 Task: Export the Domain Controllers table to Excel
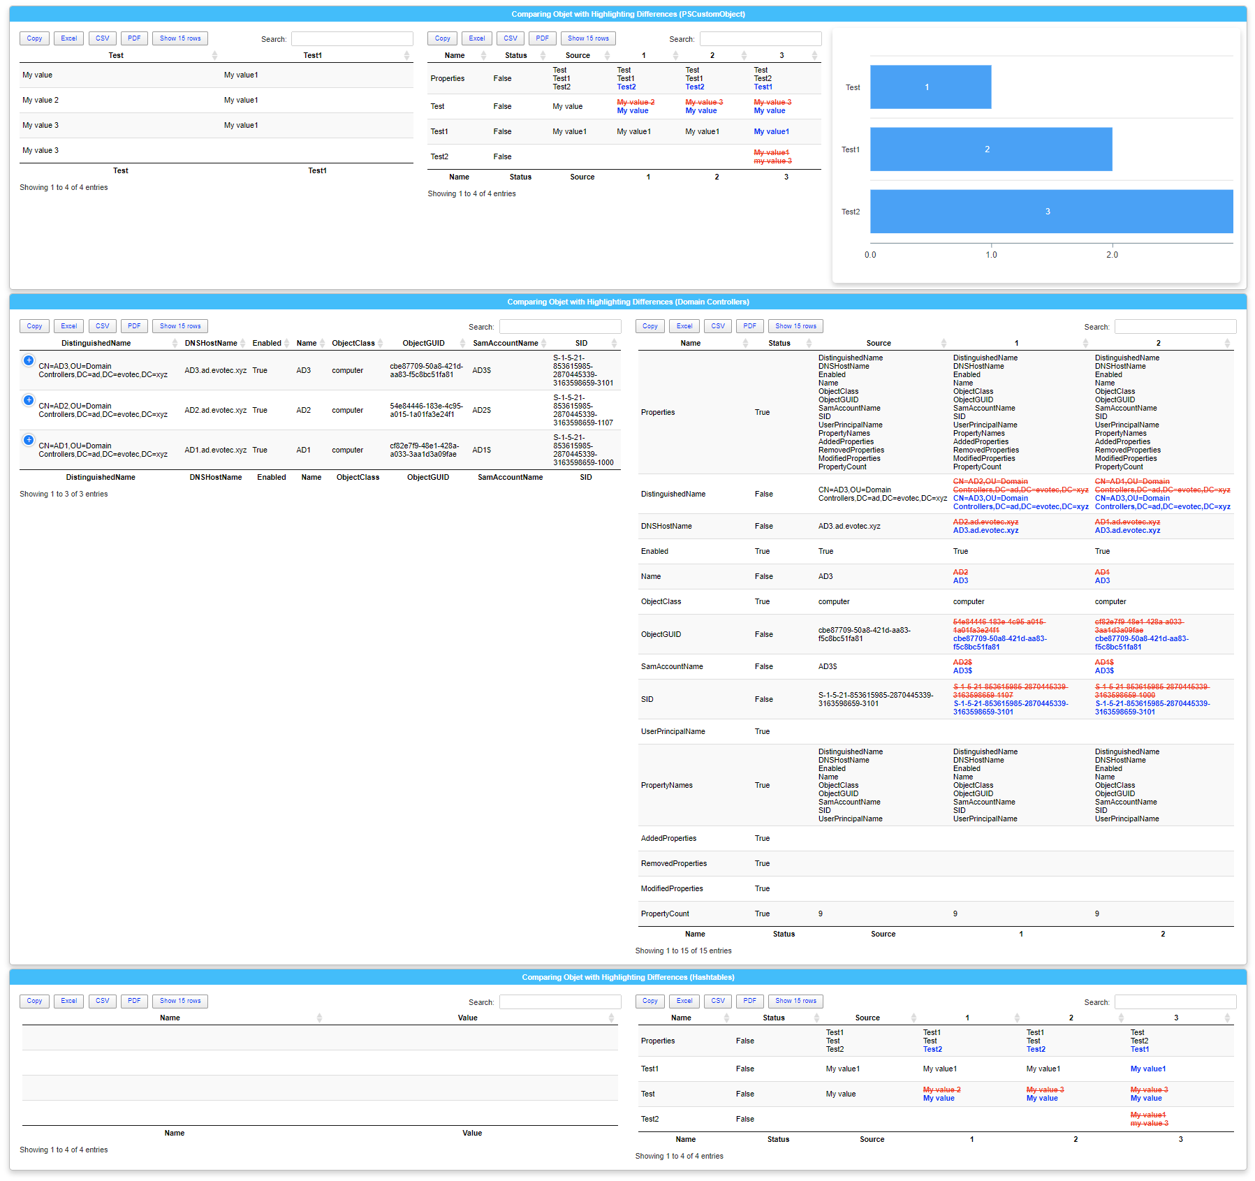point(68,326)
